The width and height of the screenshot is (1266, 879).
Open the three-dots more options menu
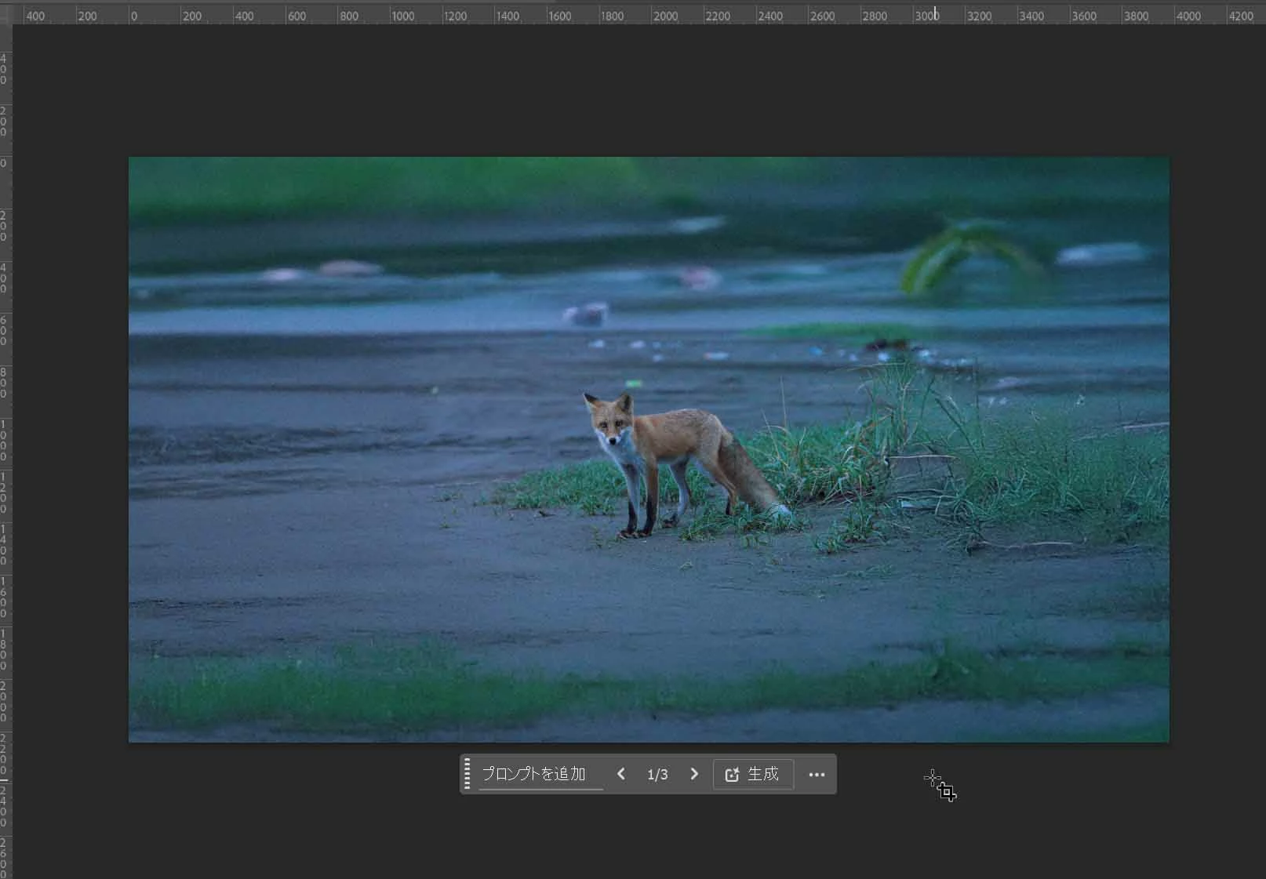[x=817, y=775]
